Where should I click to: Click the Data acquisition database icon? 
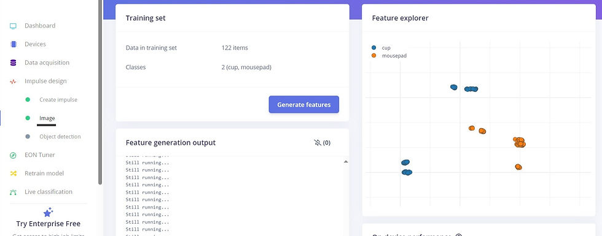13,63
